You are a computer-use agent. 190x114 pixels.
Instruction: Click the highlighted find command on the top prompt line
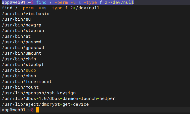tap(85, 3)
